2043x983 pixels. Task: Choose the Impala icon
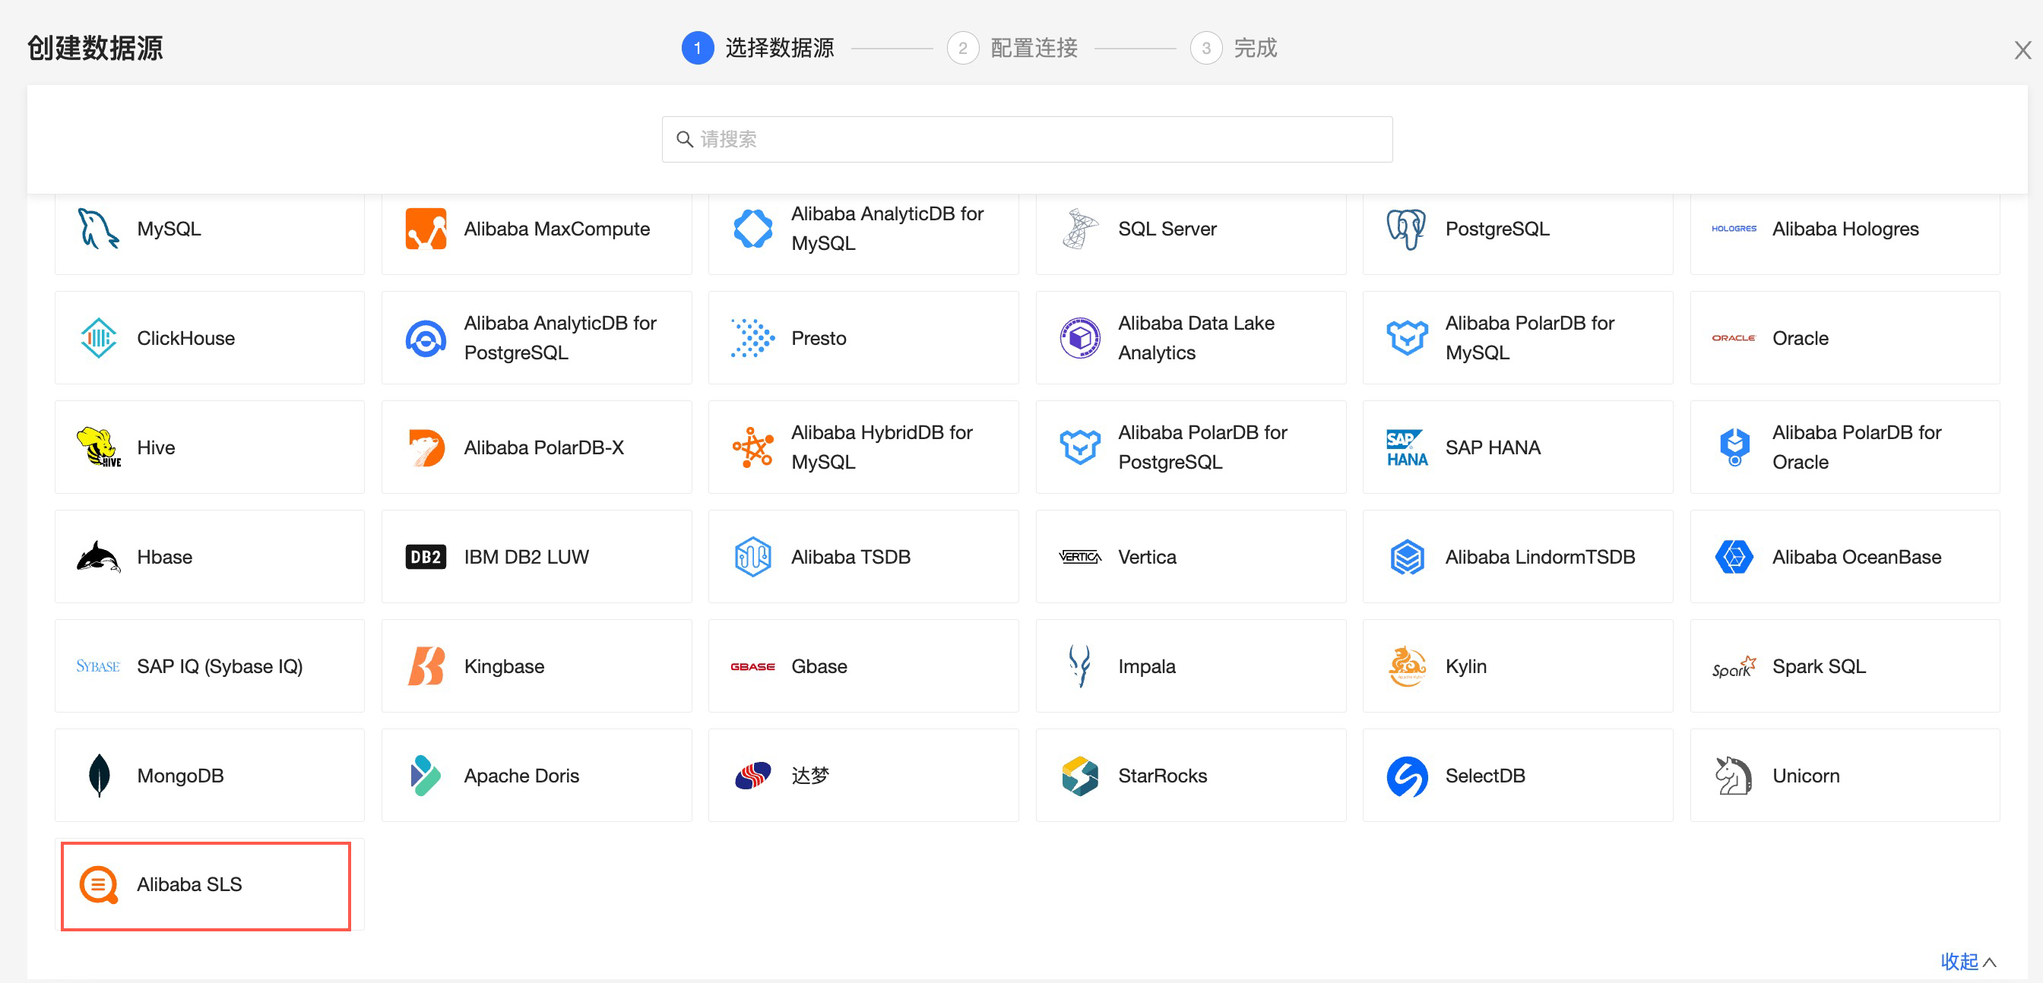click(1080, 666)
